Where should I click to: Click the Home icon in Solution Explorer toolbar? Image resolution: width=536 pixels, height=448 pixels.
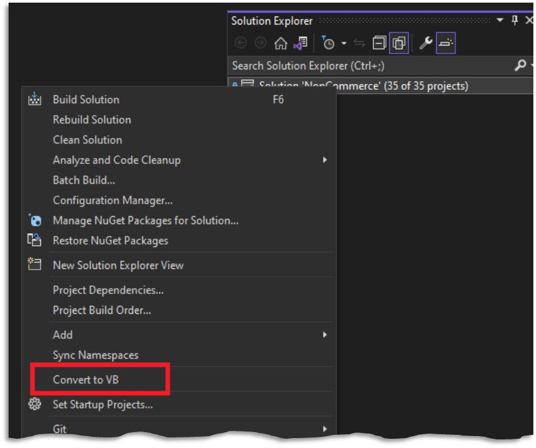(282, 43)
